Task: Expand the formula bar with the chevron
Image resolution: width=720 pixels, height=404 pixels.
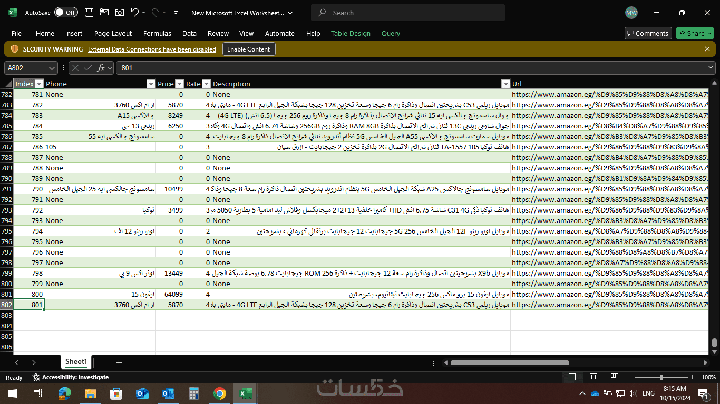Action: [x=711, y=68]
